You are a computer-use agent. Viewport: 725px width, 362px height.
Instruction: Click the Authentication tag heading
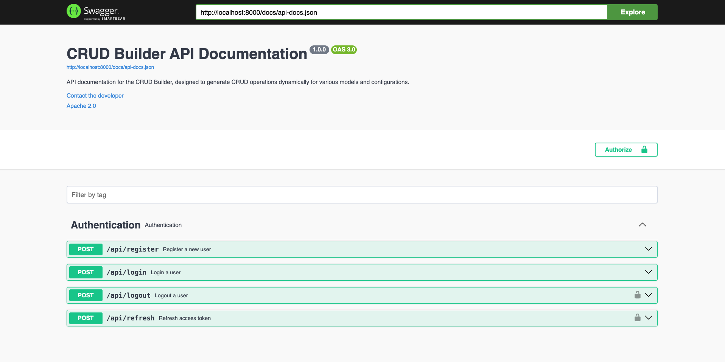point(106,225)
